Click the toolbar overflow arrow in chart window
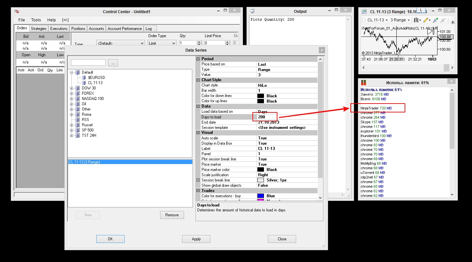Viewport: 472px width, 262px height. (453, 22)
